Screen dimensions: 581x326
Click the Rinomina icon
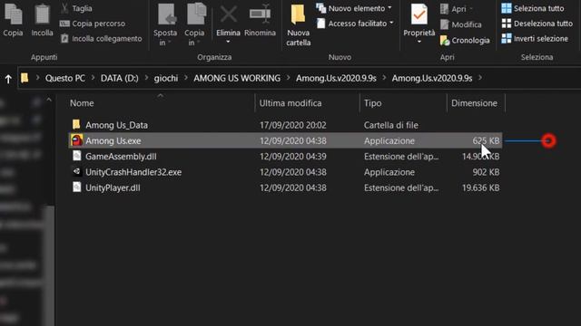click(260, 14)
